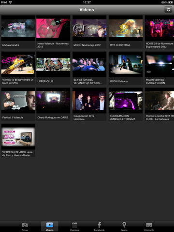Play the hfsSalamandra video thumbnail

[18, 28]
